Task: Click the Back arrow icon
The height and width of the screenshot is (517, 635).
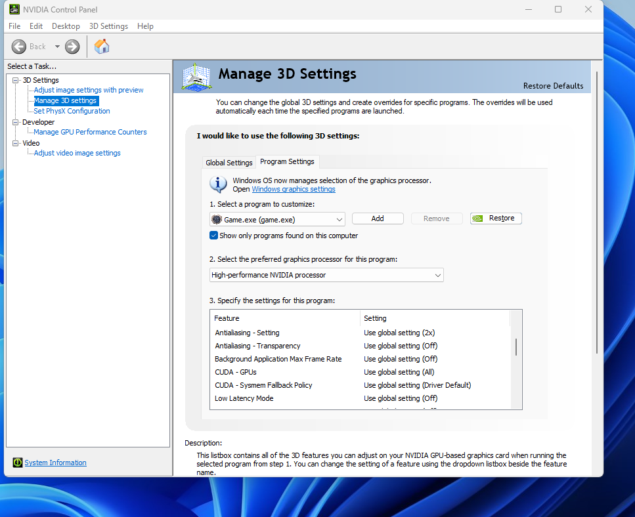Action: [18, 47]
